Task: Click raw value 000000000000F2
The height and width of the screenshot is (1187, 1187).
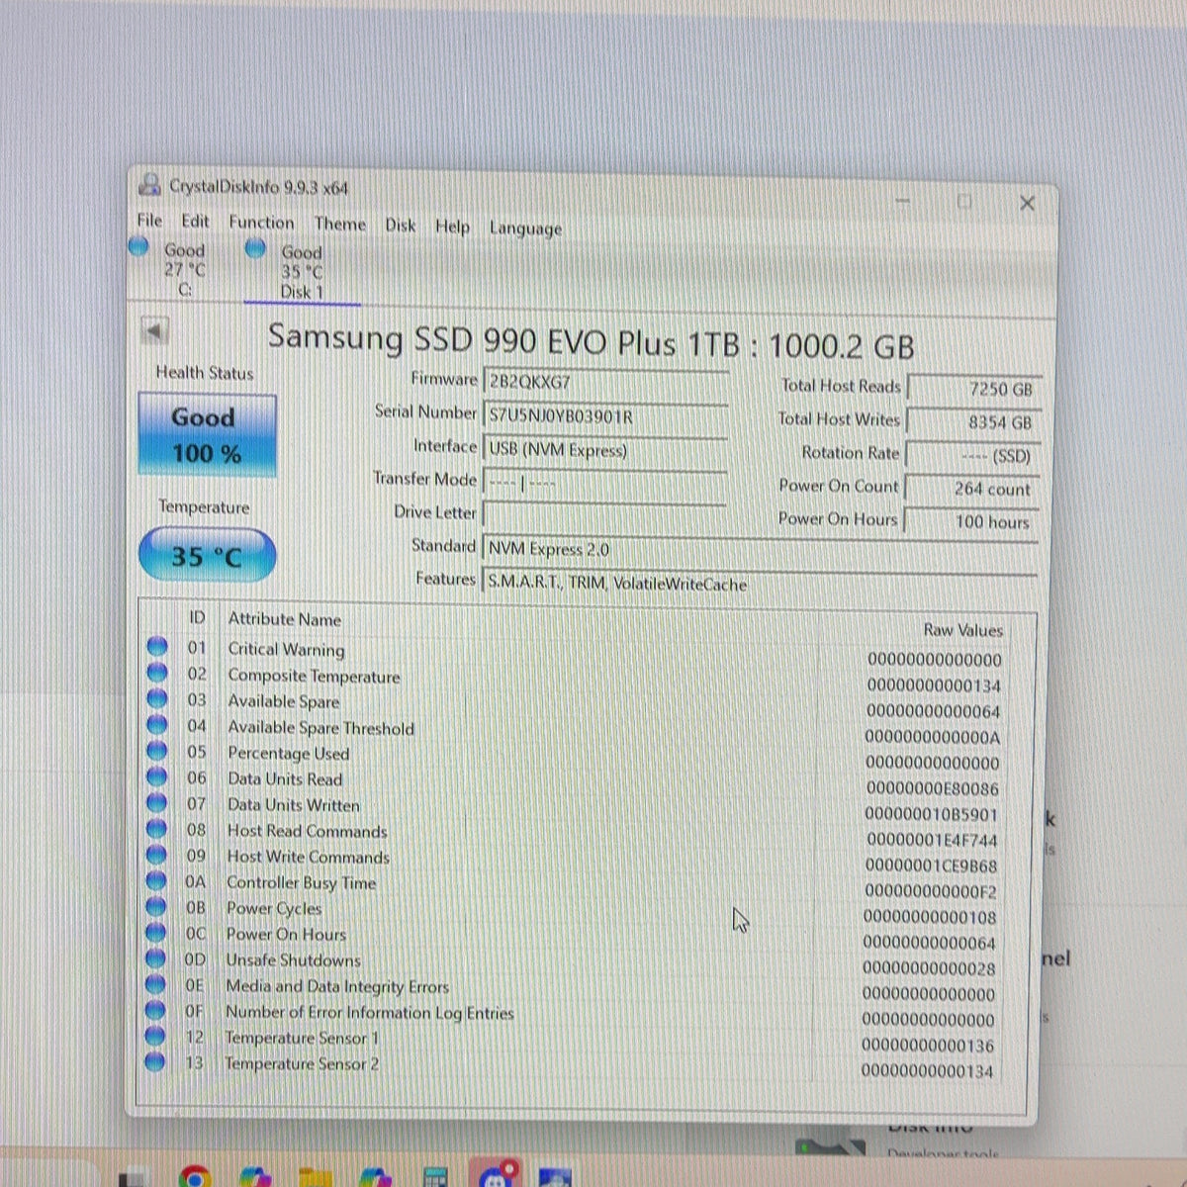Action: [x=930, y=891]
